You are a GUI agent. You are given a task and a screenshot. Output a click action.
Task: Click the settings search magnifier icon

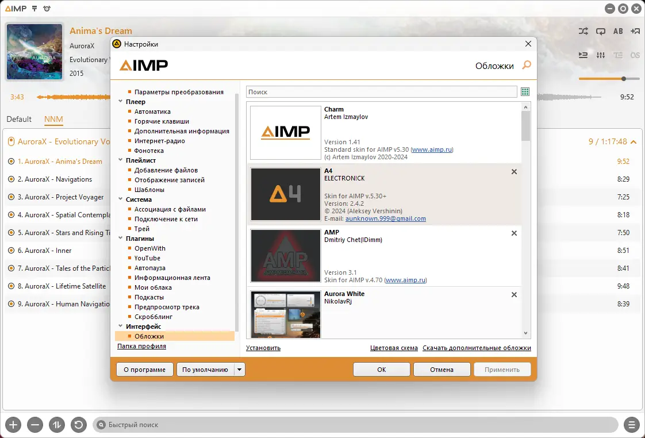pyautogui.click(x=527, y=66)
